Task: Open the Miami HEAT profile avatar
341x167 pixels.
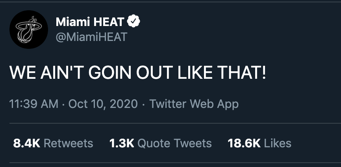Action: (29, 30)
